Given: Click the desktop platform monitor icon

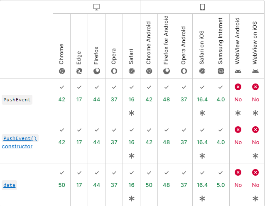Looking at the screenshot, I should click(x=97, y=7).
